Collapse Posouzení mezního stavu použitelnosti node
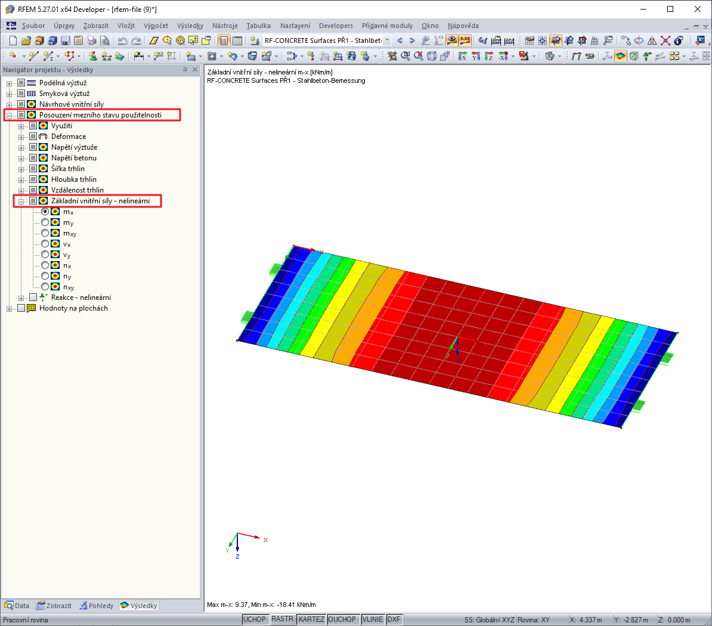 (x=9, y=115)
